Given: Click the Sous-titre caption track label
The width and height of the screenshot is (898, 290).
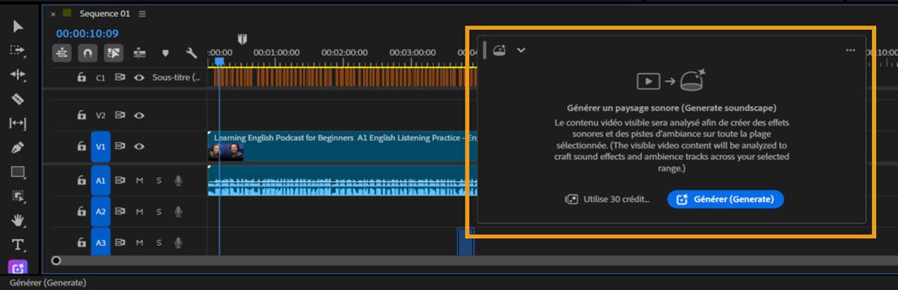Looking at the screenshot, I should point(176,77).
